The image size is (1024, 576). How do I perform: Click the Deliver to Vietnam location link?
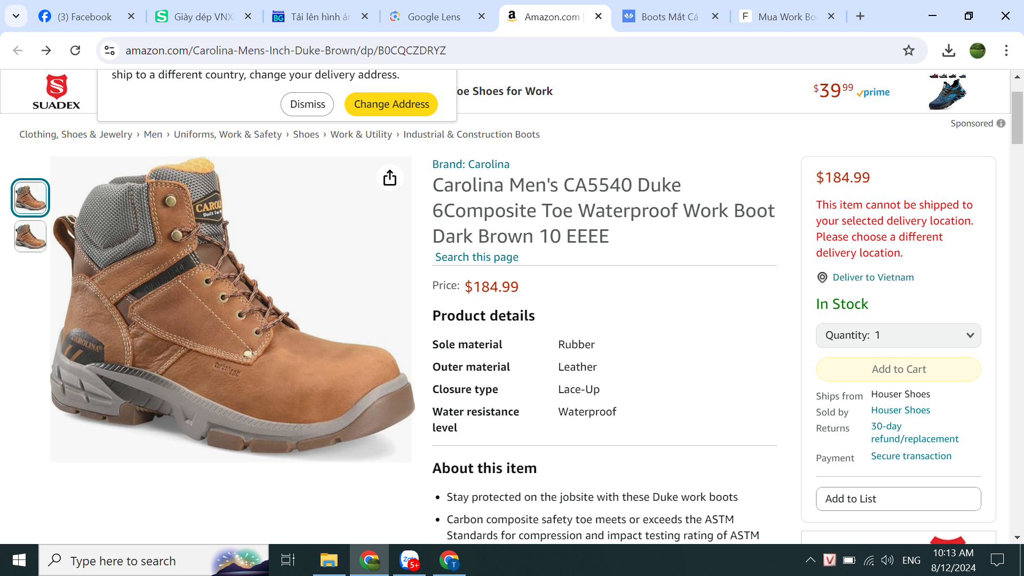coord(873,277)
